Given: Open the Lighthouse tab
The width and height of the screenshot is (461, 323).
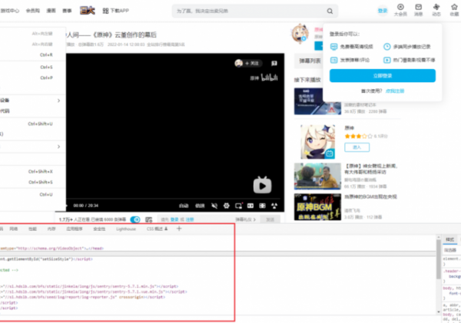Looking at the screenshot, I should [x=126, y=229].
